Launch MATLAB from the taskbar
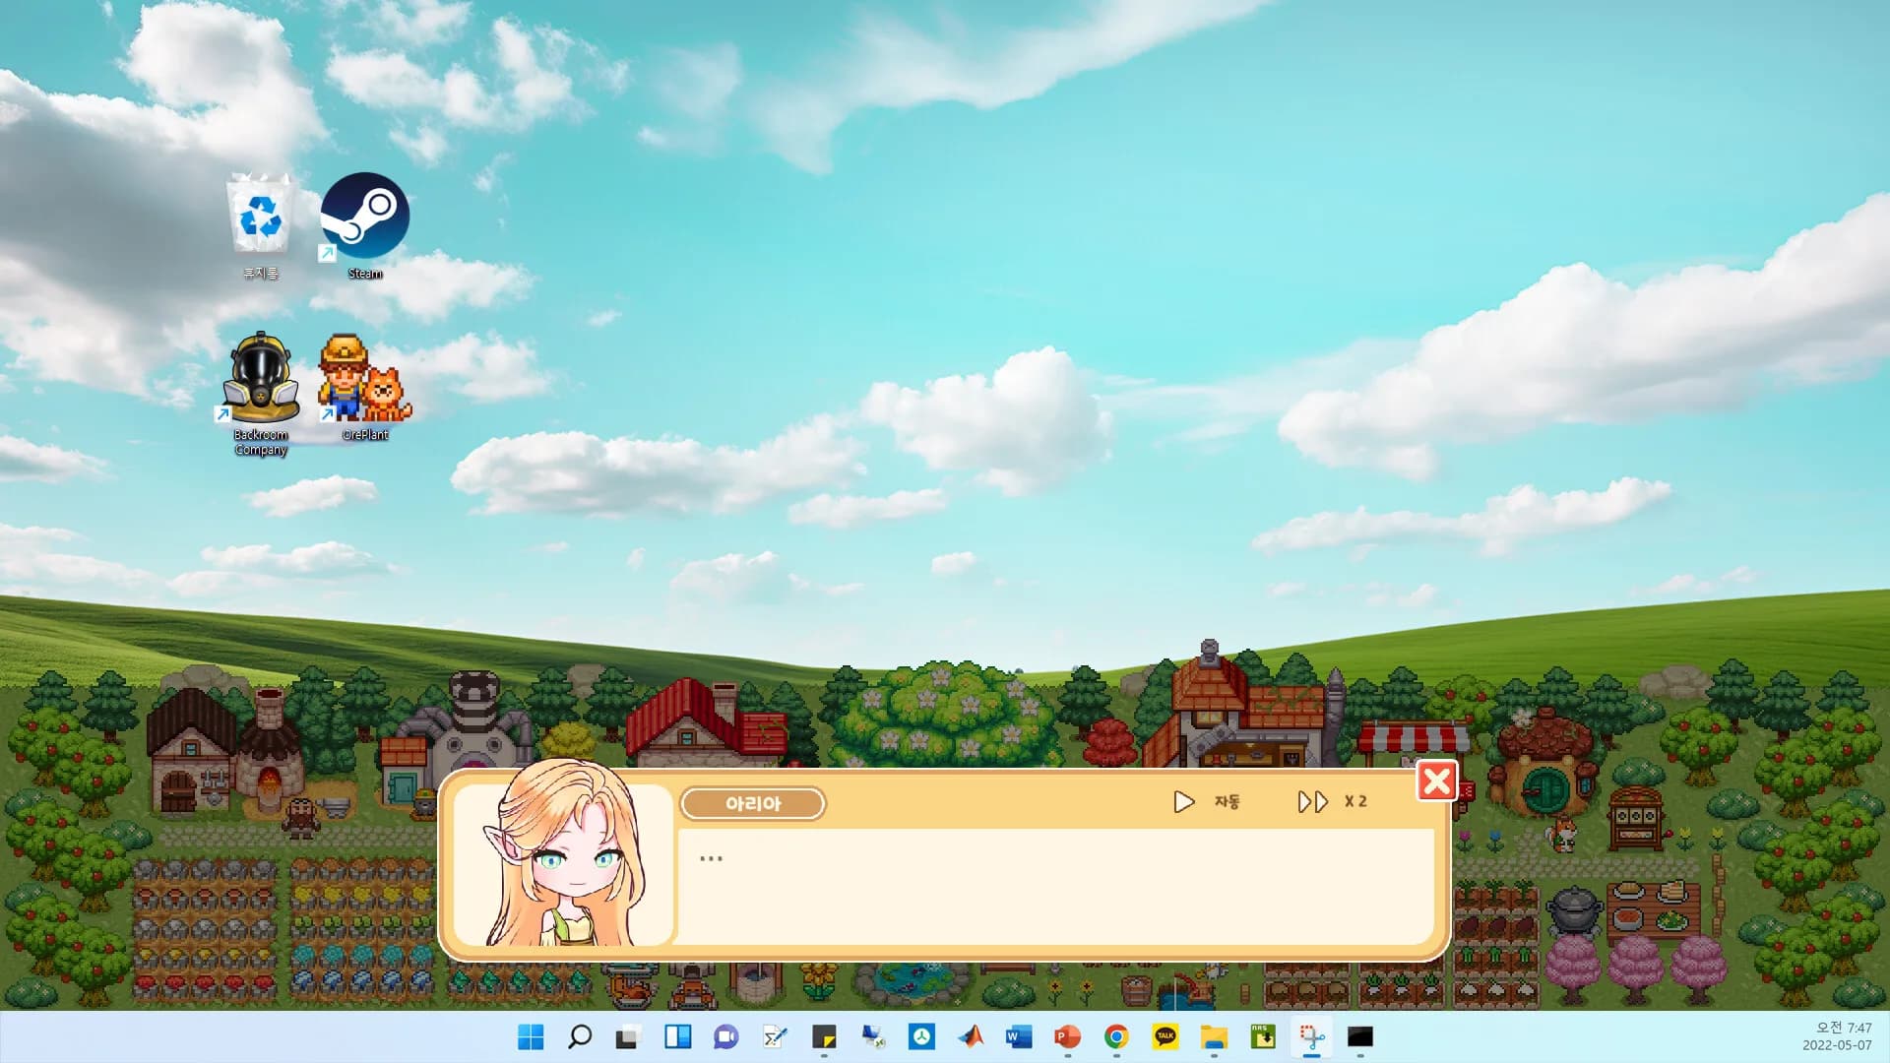The width and height of the screenshot is (1890, 1063). coord(971,1036)
